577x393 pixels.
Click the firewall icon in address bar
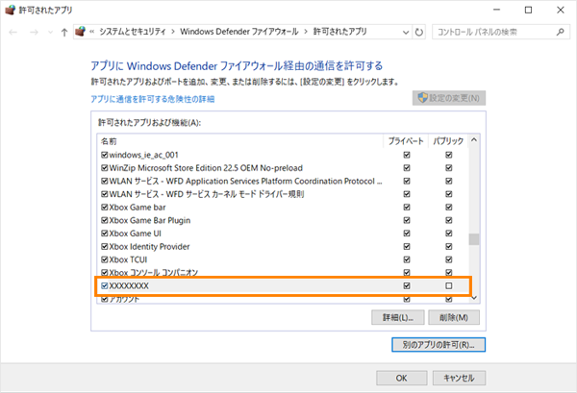pos(80,32)
